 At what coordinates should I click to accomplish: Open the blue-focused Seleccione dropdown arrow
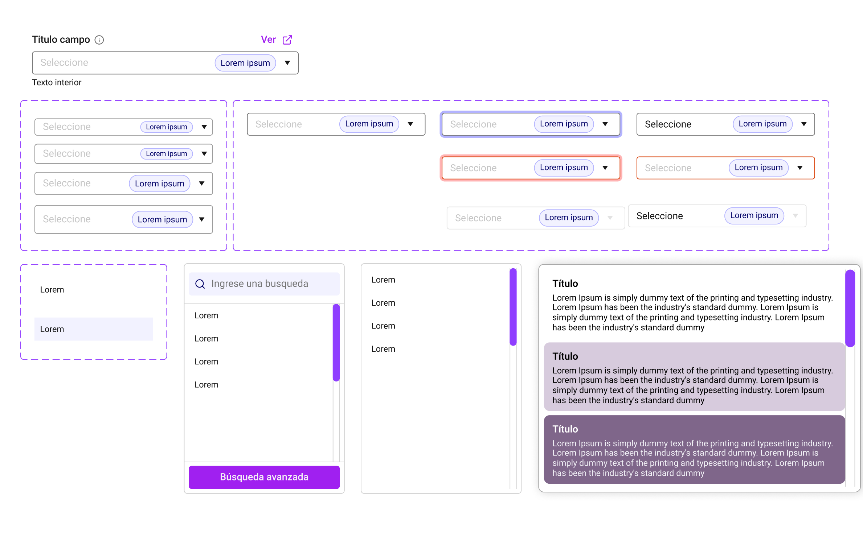[605, 124]
